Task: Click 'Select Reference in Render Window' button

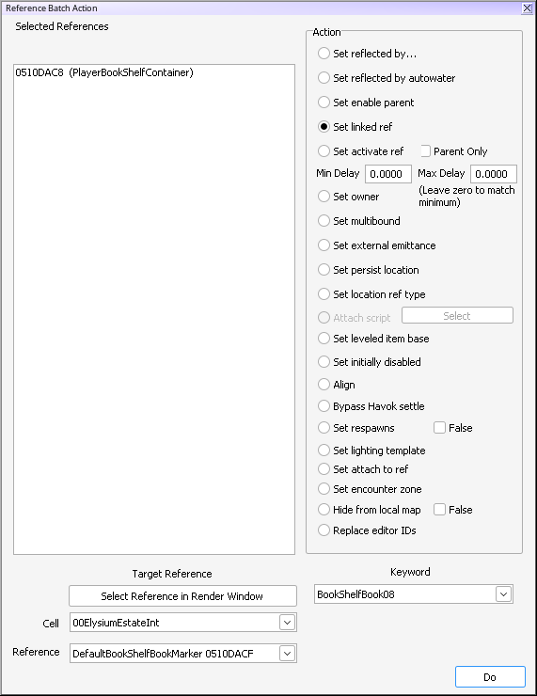Action: point(182,596)
